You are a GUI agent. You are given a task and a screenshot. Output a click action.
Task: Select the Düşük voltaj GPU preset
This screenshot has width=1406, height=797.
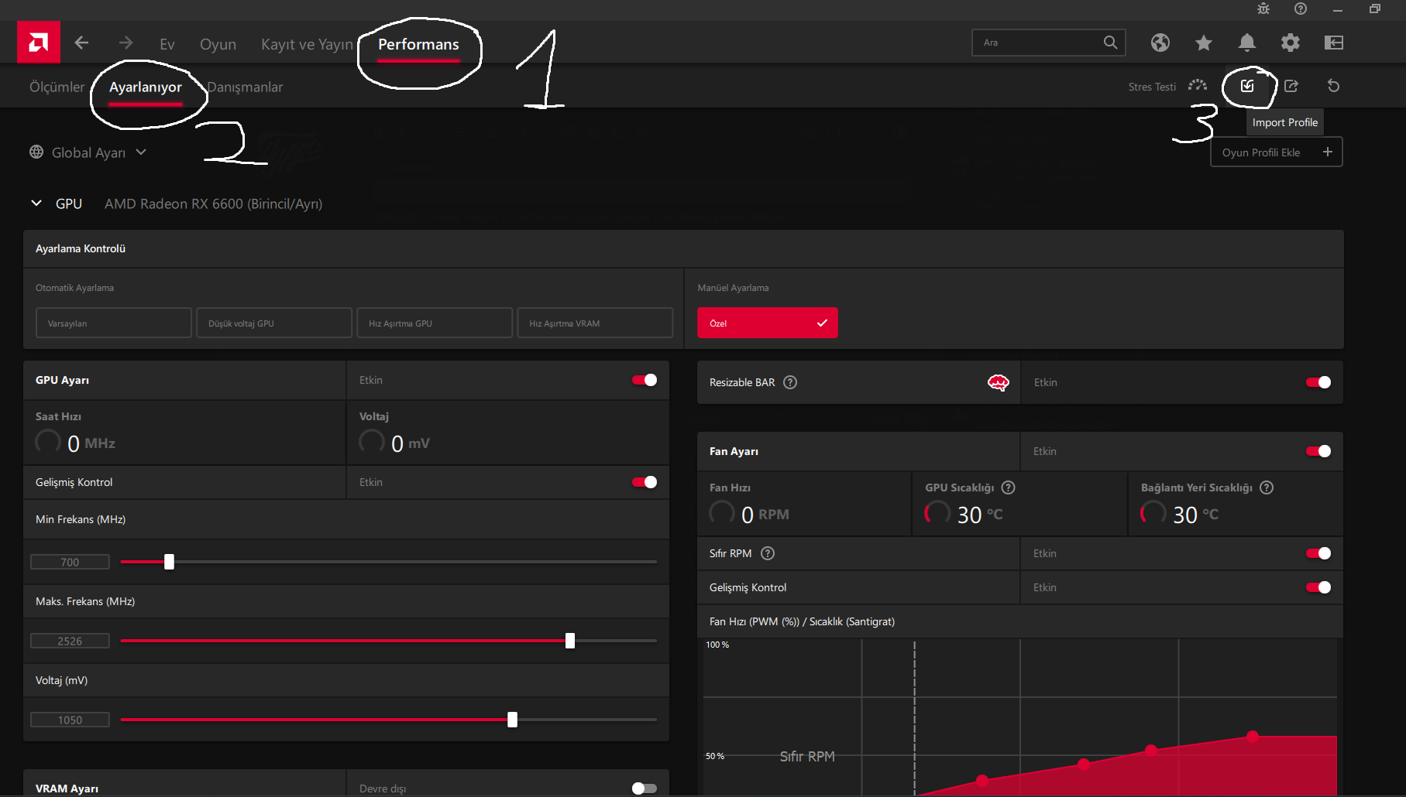274,323
